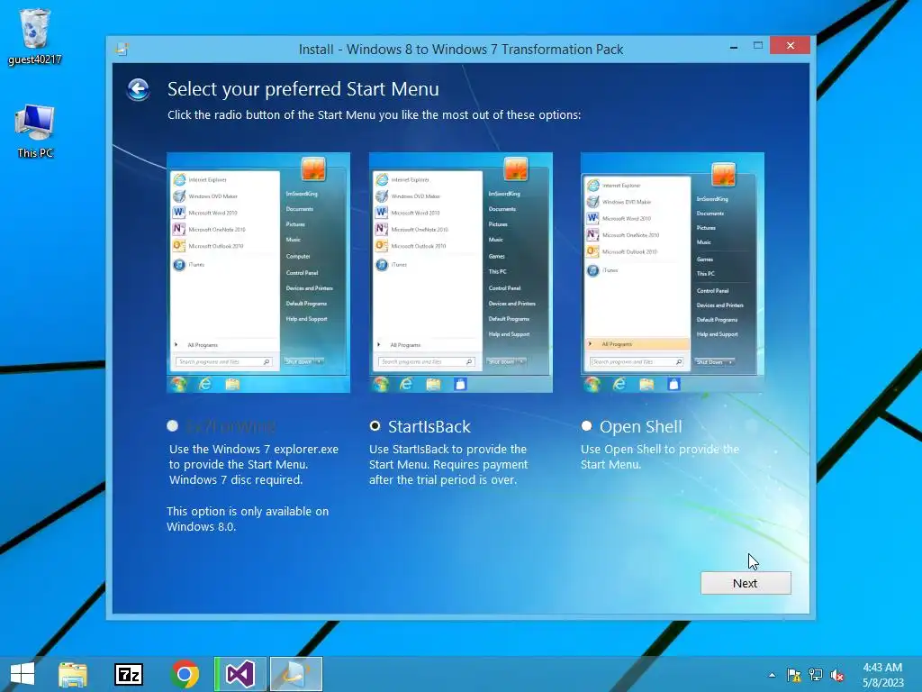
Task: Click the muted volume icon in tray
Action: [x=836, y=675]
